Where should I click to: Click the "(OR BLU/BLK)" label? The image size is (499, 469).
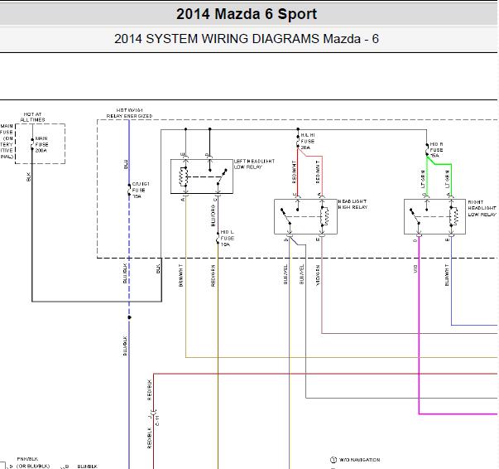tap(33, 466)
